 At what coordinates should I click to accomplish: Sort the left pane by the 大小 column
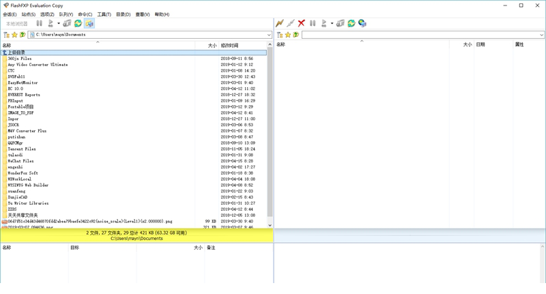(x=207, y=46)
